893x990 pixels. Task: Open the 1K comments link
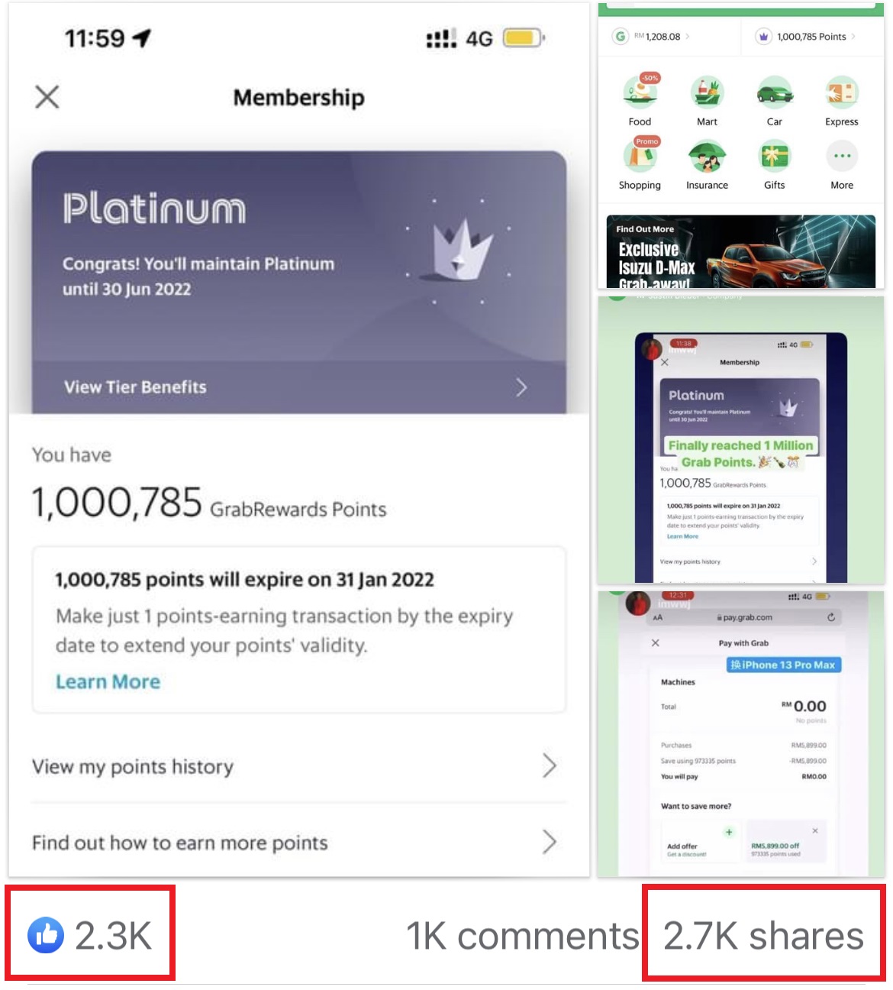(522, 936)
